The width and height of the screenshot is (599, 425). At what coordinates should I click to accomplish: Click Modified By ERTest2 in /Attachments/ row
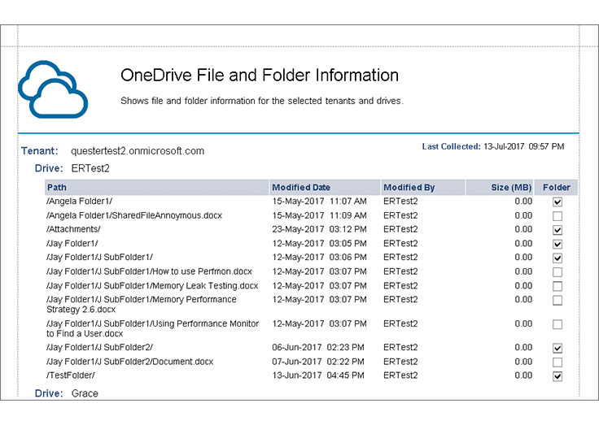(400, 229)
